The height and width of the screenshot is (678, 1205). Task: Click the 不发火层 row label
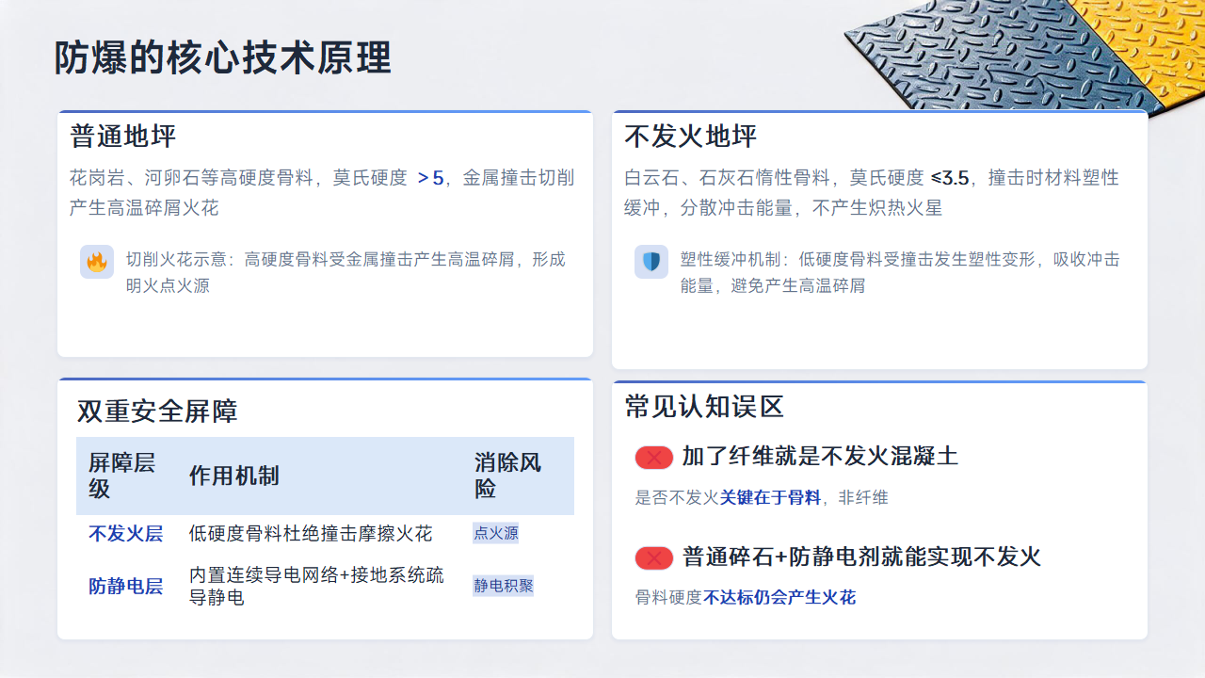pos(126,534)
